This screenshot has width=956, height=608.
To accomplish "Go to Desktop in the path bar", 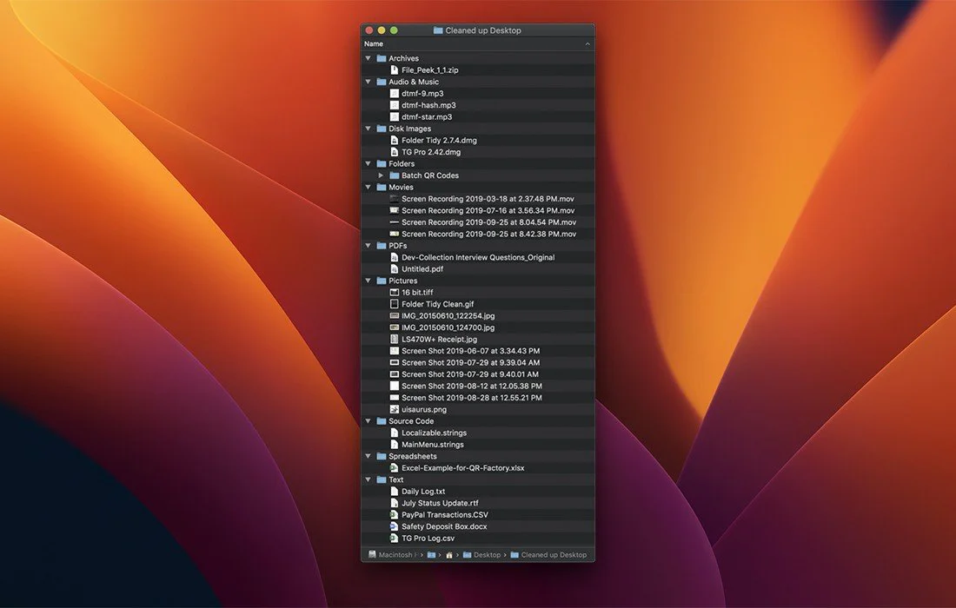I will pyautogui.click(x=486, y=555).
